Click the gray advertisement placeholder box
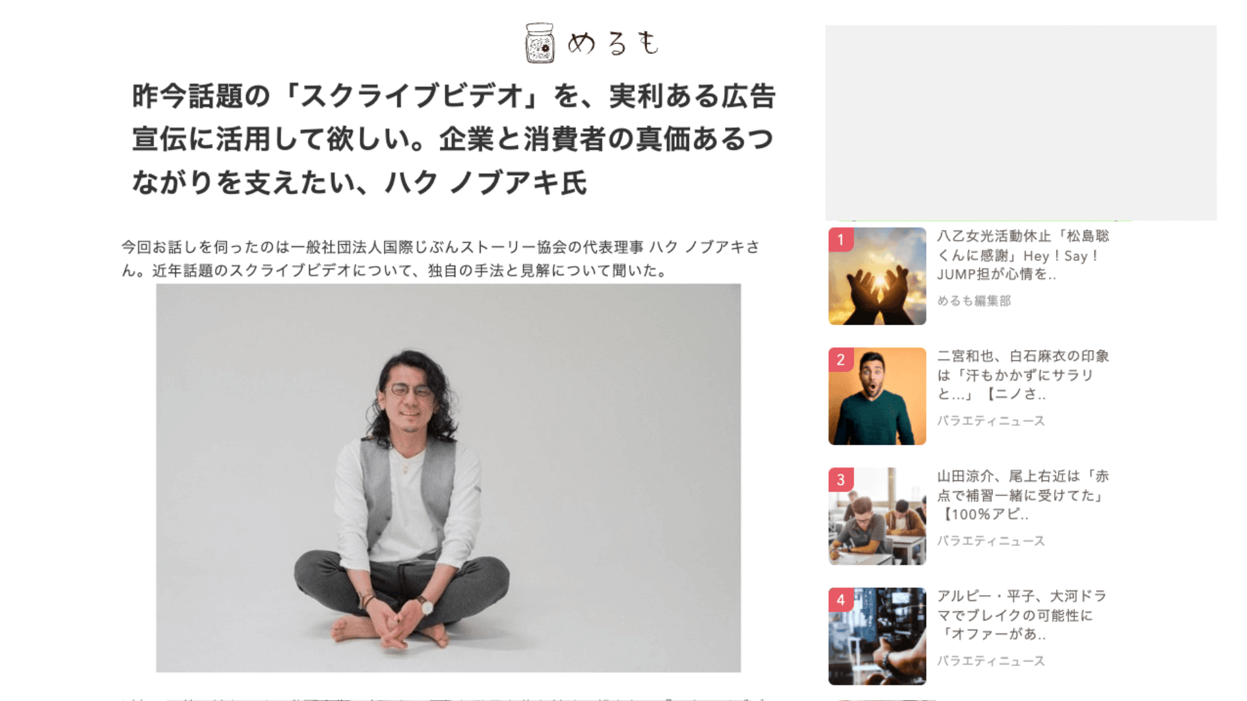Image resolution: width=1247 pixels, height=701 pixels. [x=1021, y=123]
